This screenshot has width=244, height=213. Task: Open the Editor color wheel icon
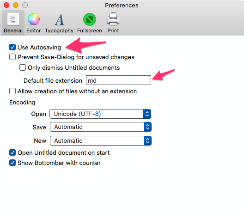click(34, 19)
